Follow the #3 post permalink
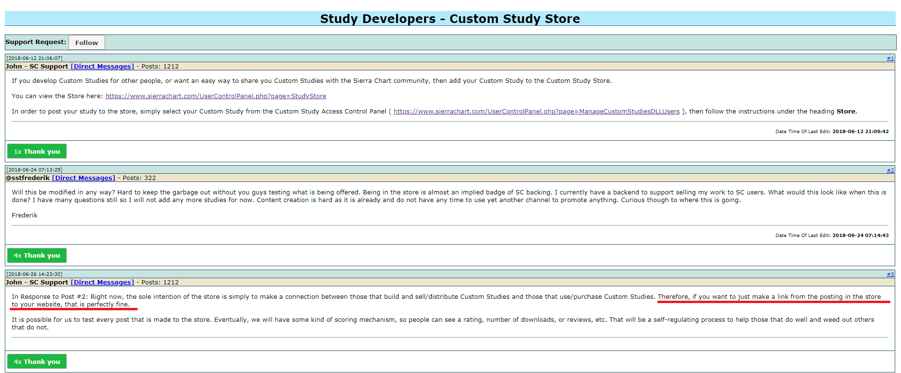The height and width of the screenshot is (373, 901). (x=890, y=274)
